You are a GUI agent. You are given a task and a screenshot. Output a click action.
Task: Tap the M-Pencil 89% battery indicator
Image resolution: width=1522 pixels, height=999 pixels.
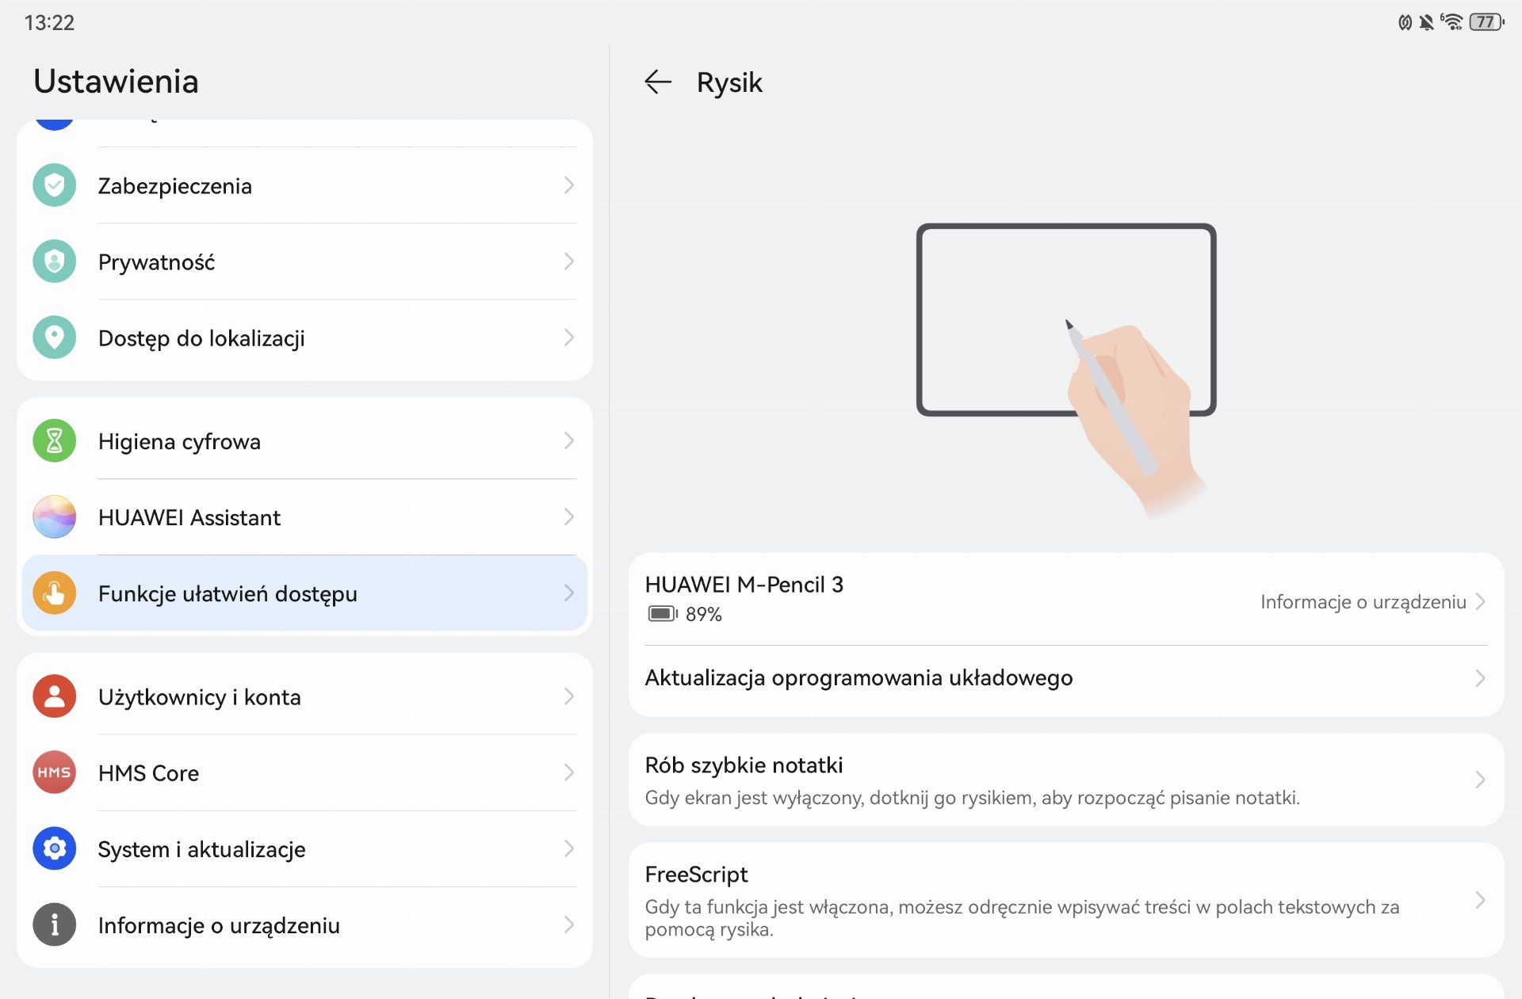pos(685,614)
